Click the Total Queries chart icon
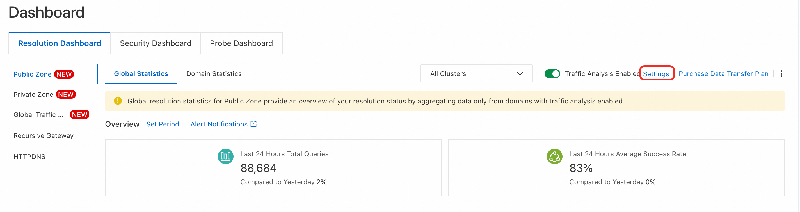The height and width of the screenshot is (212, 800). point(225,156)
